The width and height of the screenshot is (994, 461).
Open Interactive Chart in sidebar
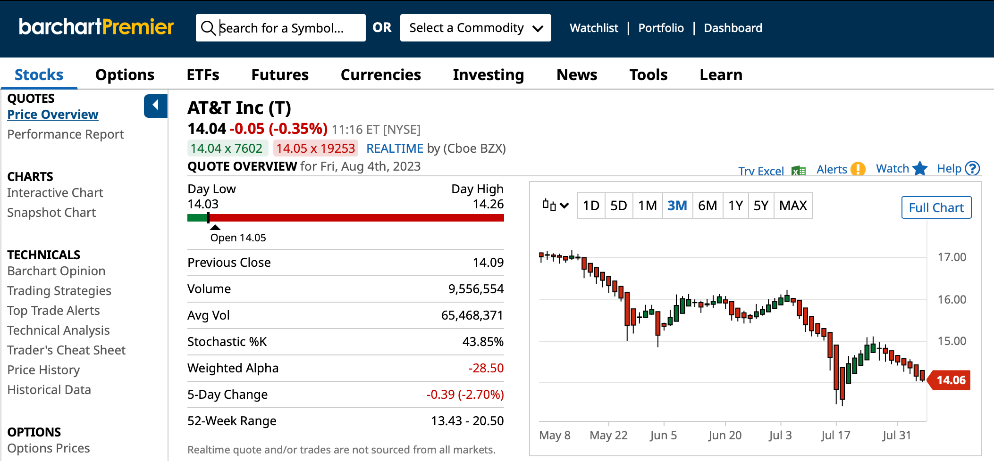coord(55,193)
